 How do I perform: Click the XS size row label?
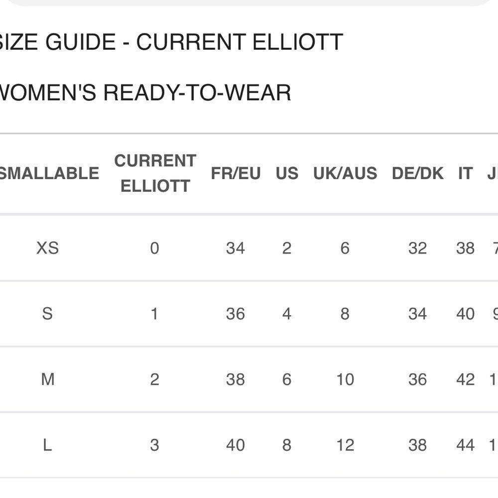pyautogui.click(x=47, y=248)
